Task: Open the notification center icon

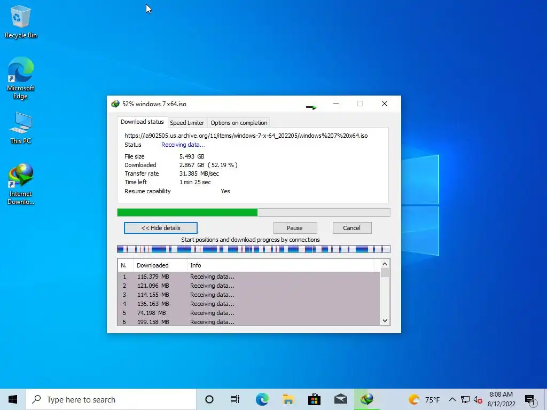Action: (530, 400)
